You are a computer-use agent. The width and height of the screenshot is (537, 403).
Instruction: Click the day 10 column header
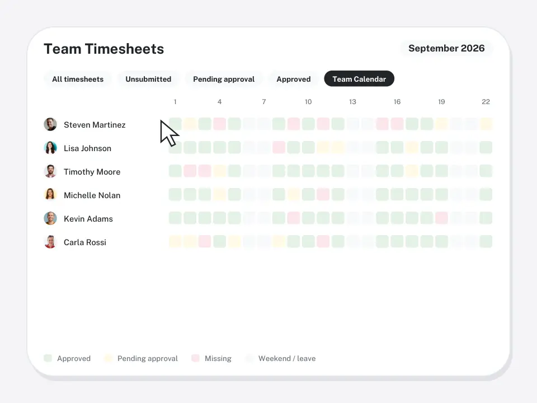click(308, 102)
